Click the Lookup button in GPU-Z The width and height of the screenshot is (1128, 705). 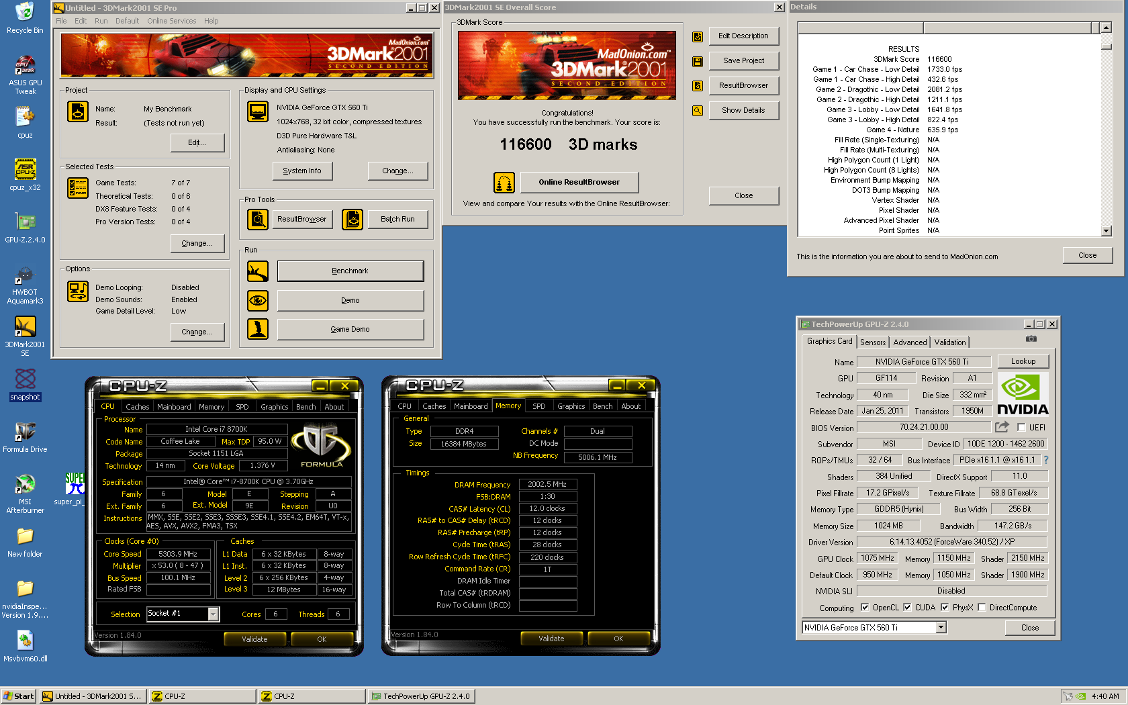(x=1023, y=361)
